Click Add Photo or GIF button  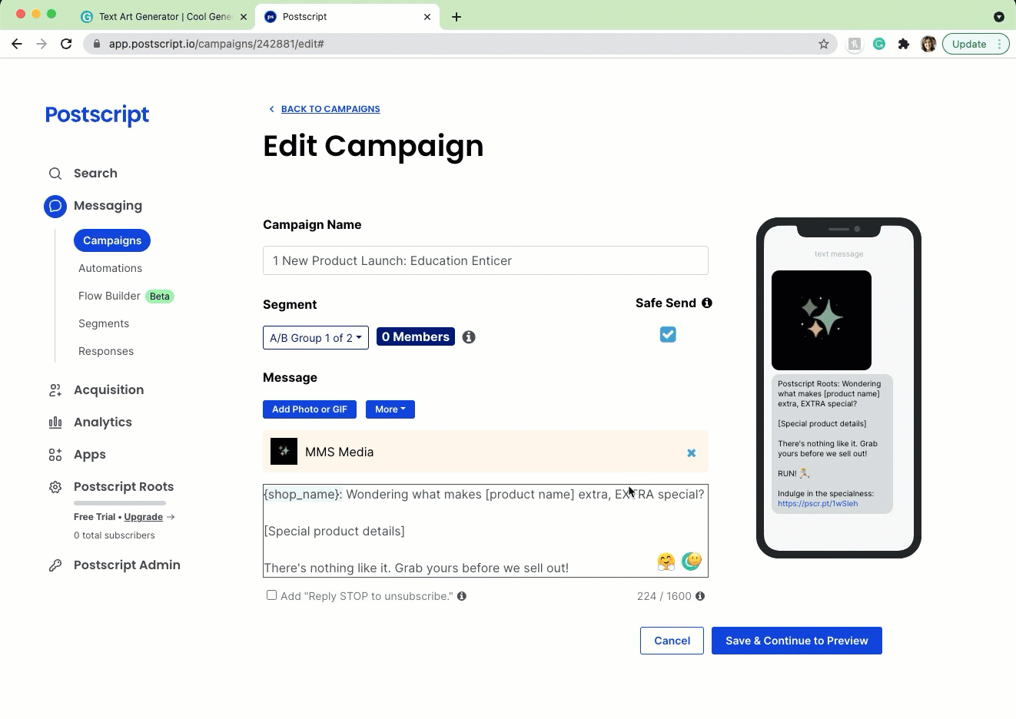point(310,409)
